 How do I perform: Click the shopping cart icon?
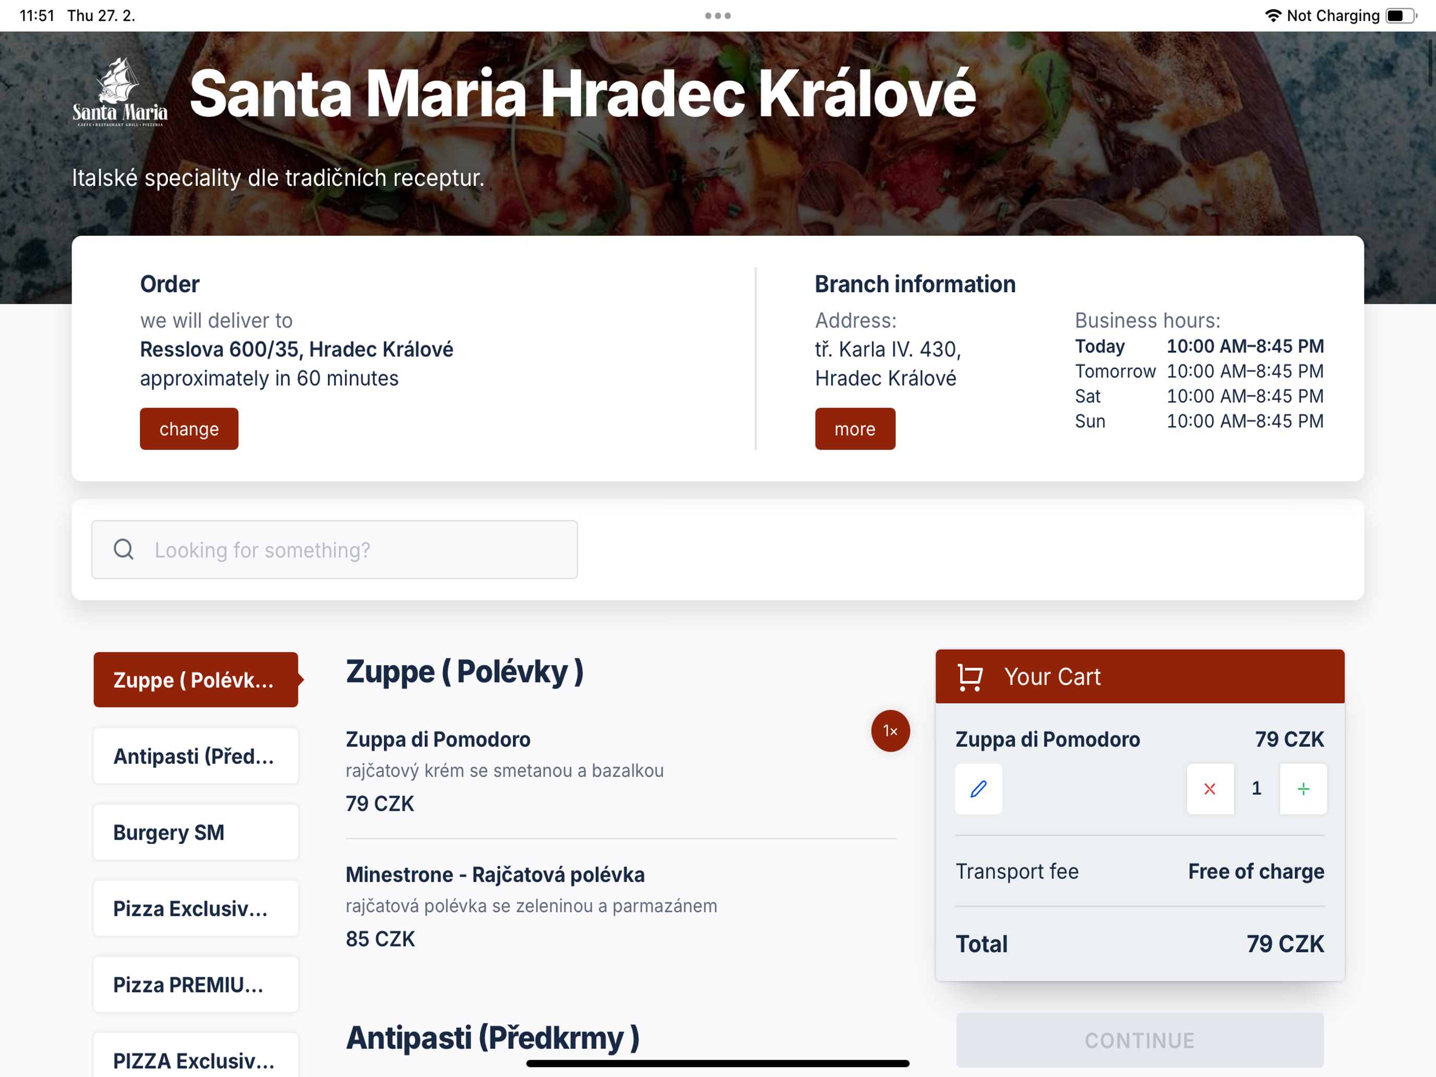pos(970,677)
